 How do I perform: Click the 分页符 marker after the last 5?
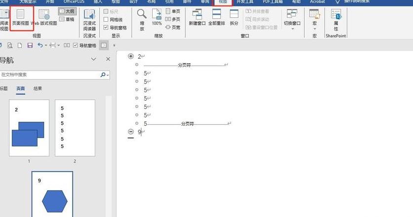[188, 124]
